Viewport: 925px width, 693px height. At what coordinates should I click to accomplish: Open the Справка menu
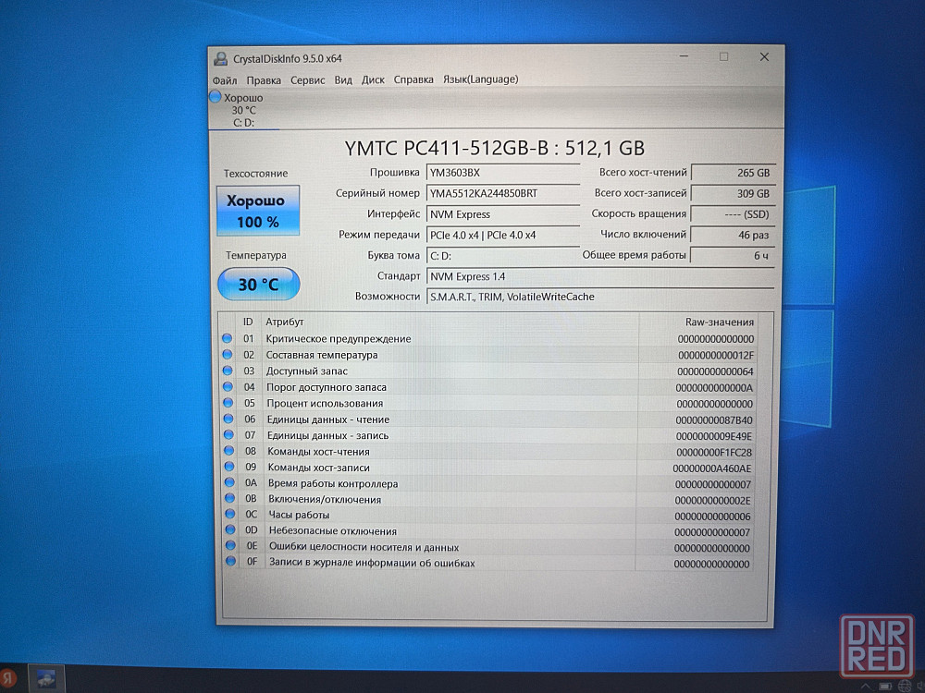click(x=413, y=79)
